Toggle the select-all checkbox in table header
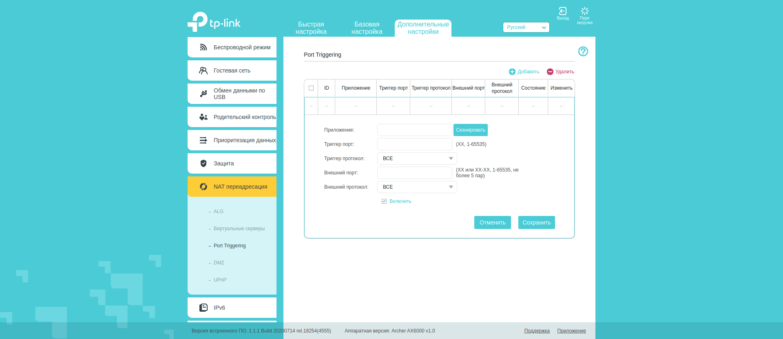783x339 pixels. point(311,88)
